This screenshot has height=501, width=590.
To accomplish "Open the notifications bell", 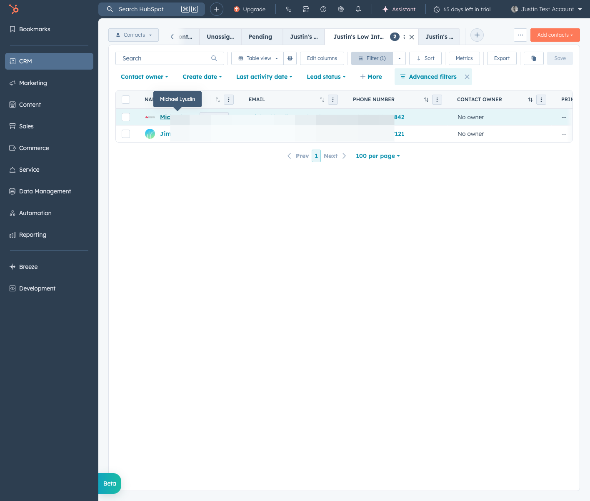I will pos(358,9).
